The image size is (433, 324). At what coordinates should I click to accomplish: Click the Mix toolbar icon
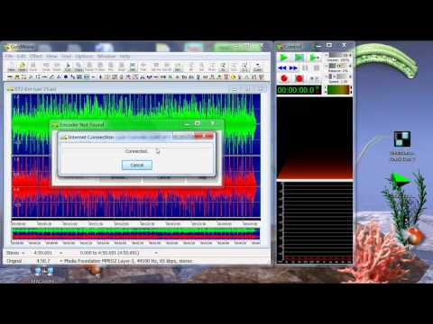(x=111, y=67)
